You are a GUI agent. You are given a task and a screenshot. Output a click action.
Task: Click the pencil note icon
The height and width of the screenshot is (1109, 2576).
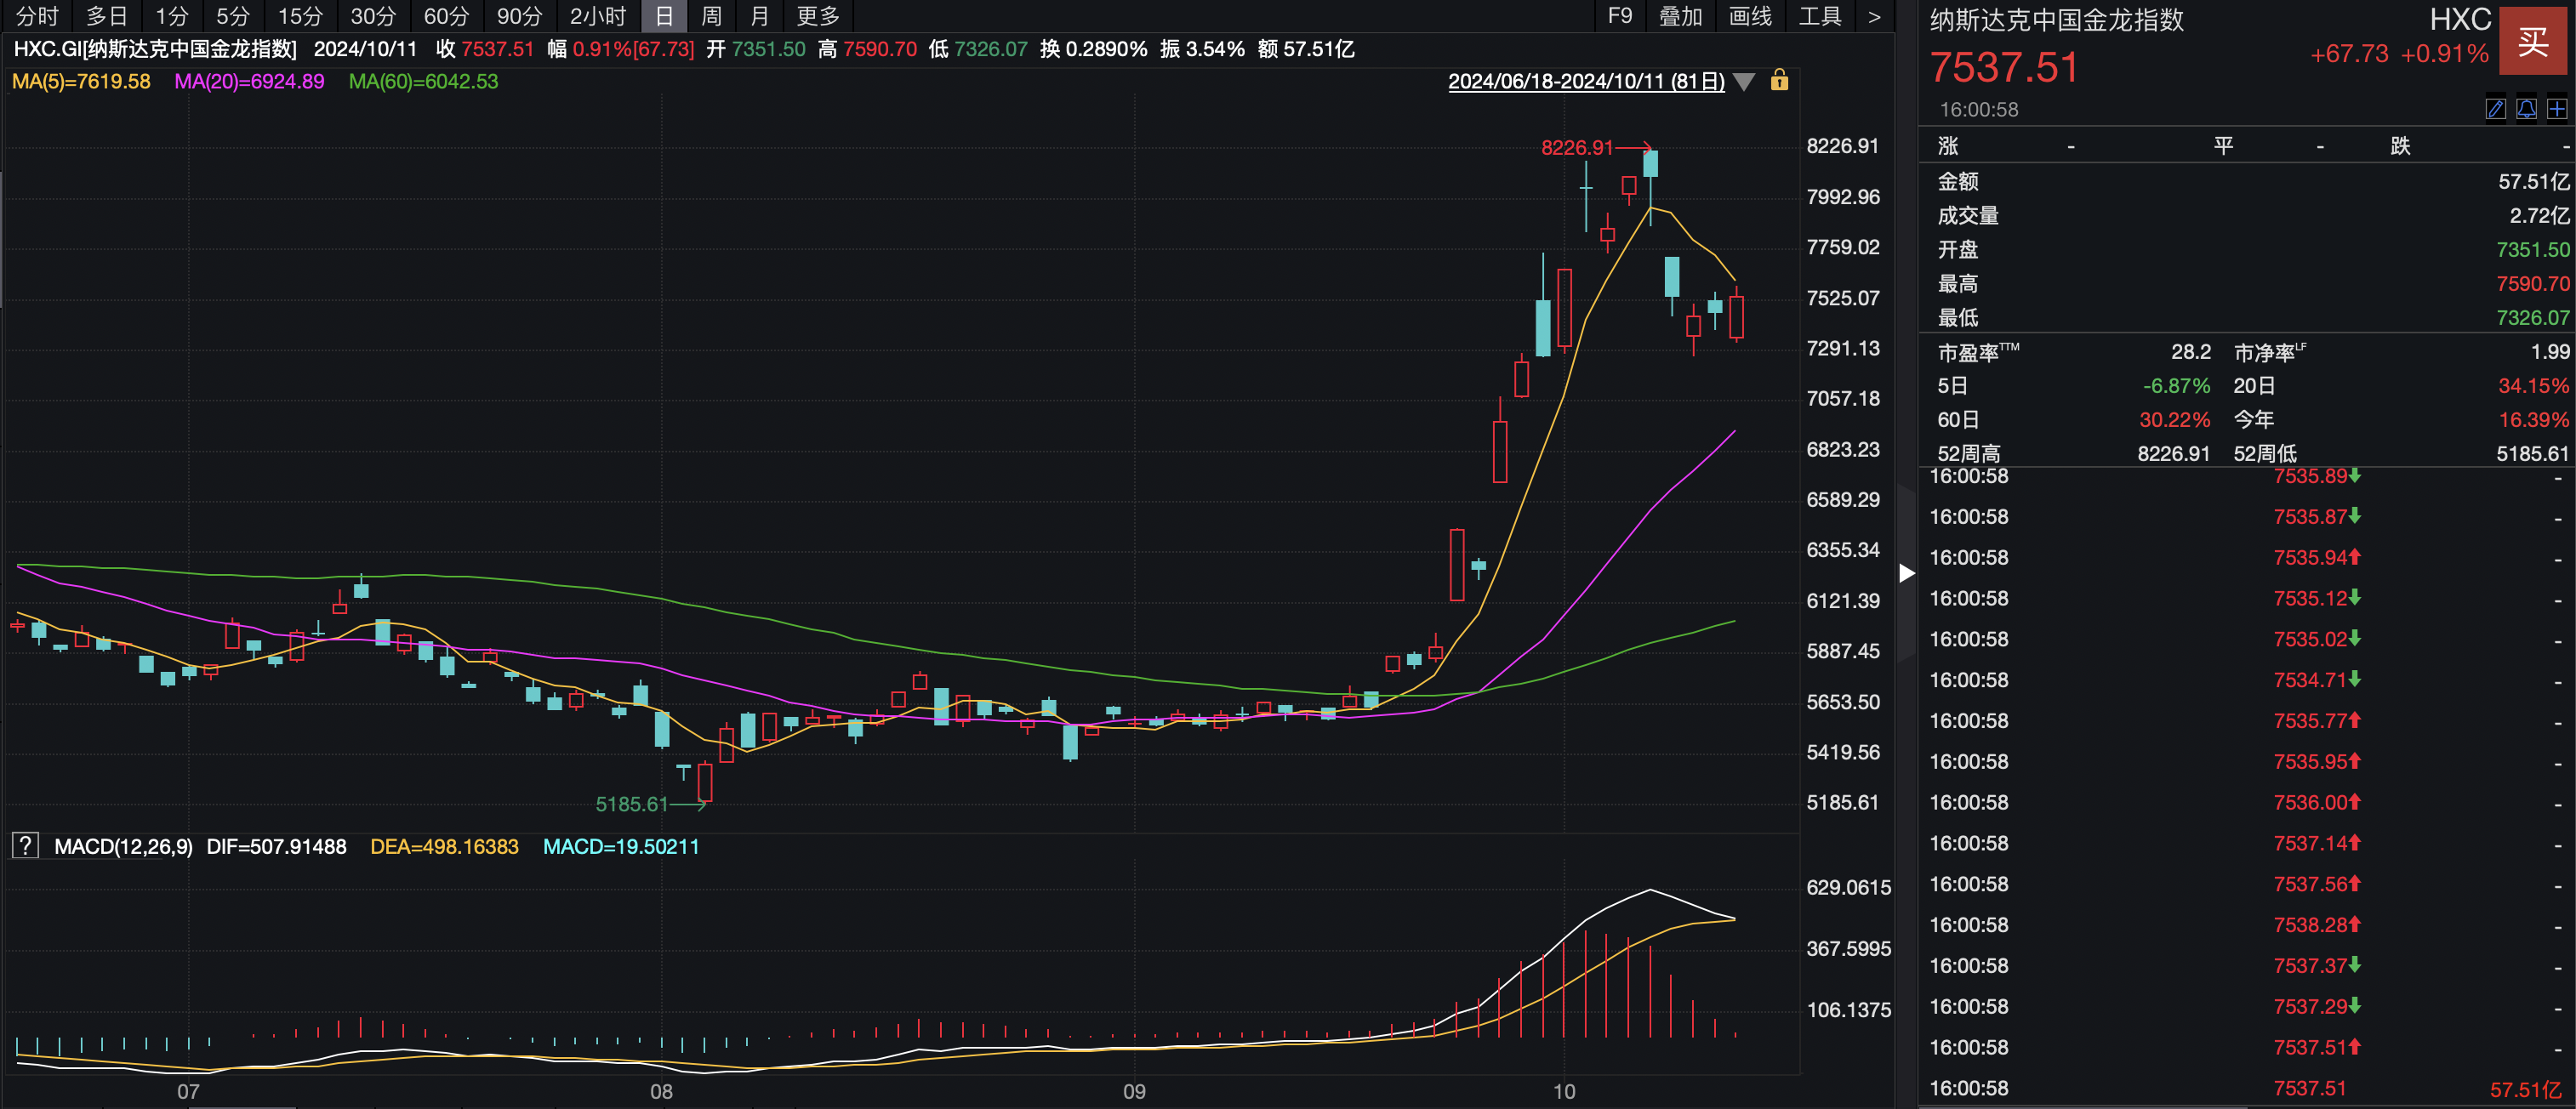(2495, 108)
